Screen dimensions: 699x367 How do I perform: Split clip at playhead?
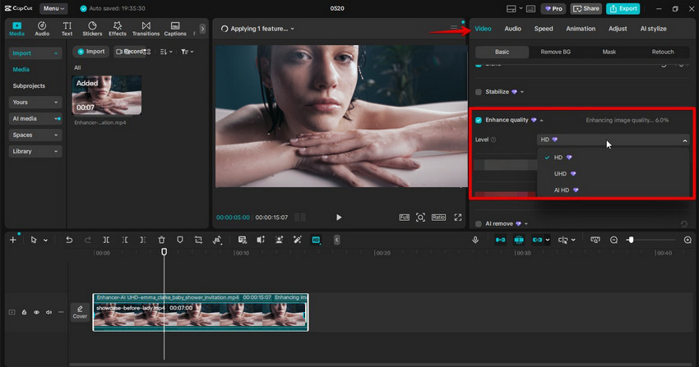click(106, 240)
